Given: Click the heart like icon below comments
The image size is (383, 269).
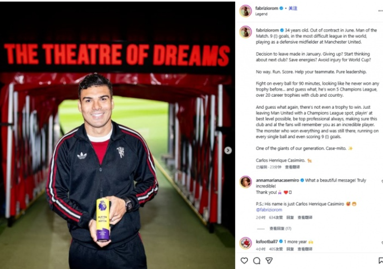Looking at the screenshot, I should coord(244,261).
